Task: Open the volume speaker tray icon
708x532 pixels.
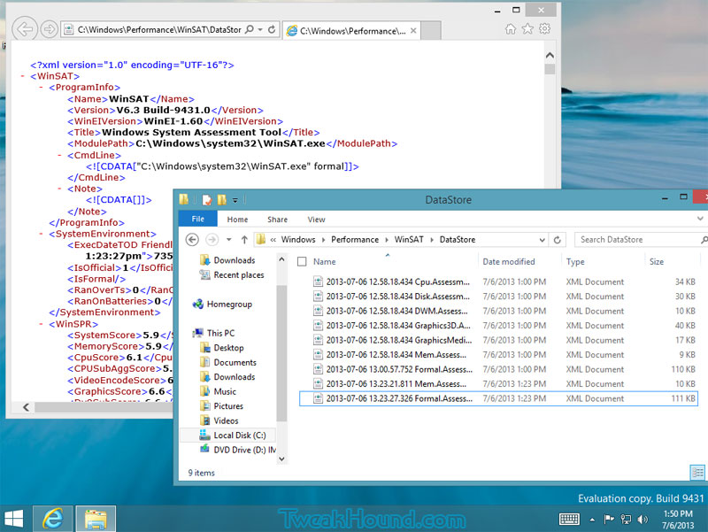Action: coord(643,520)
